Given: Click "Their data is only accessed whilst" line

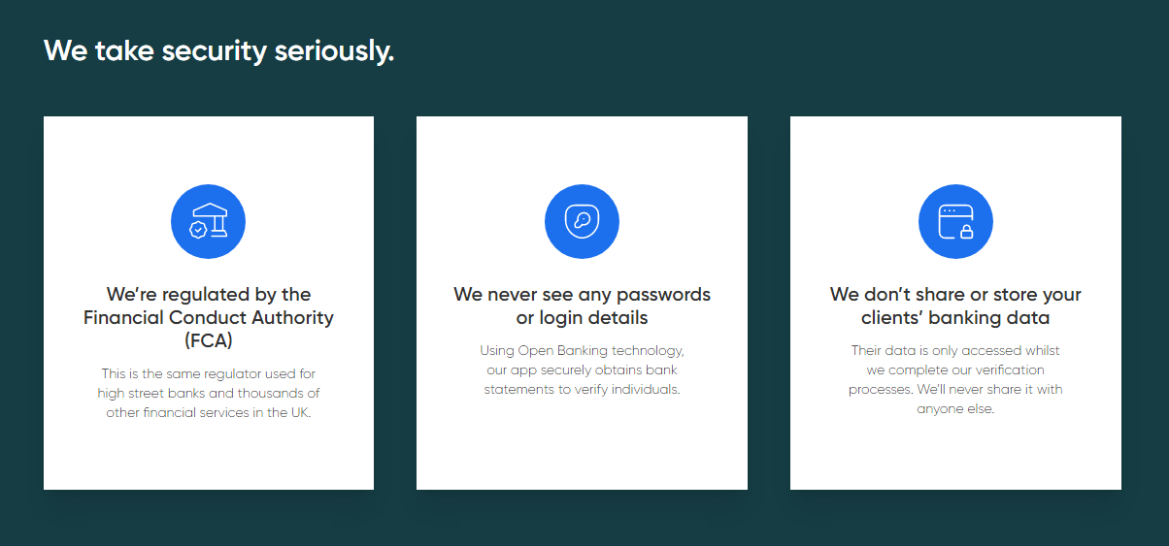Looking at the screenshot, I should 955,350.
